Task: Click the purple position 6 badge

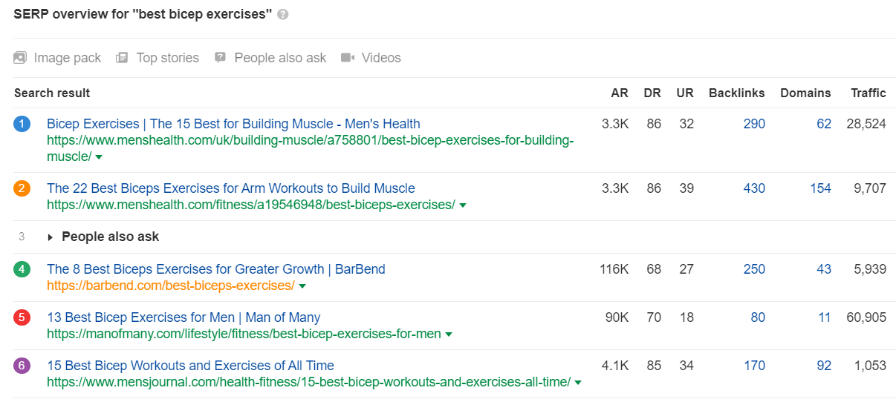Action: click(22, 366)
